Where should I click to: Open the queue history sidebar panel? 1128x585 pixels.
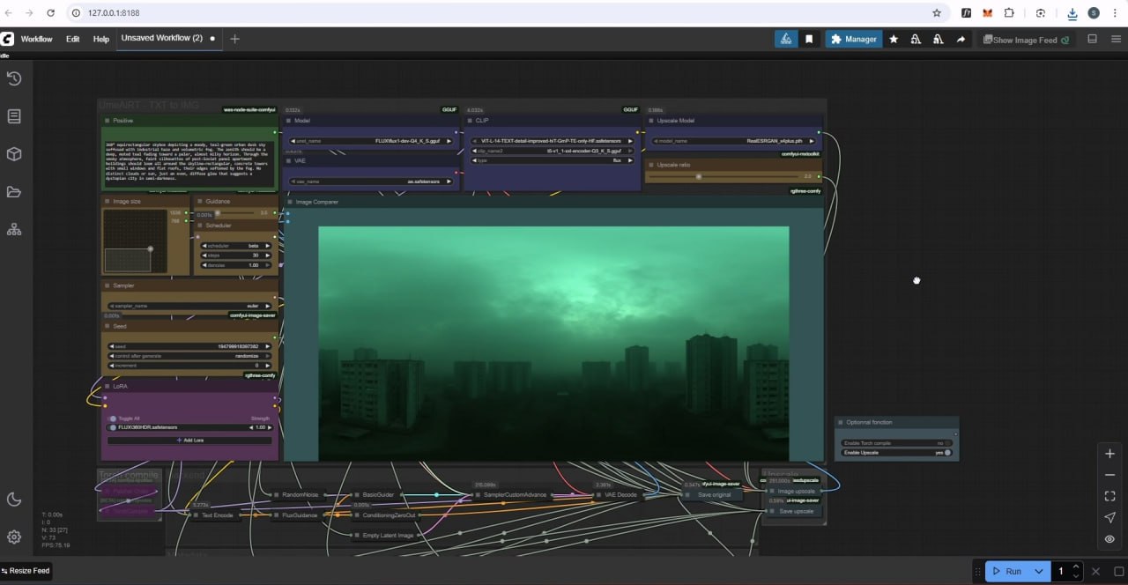14,79
